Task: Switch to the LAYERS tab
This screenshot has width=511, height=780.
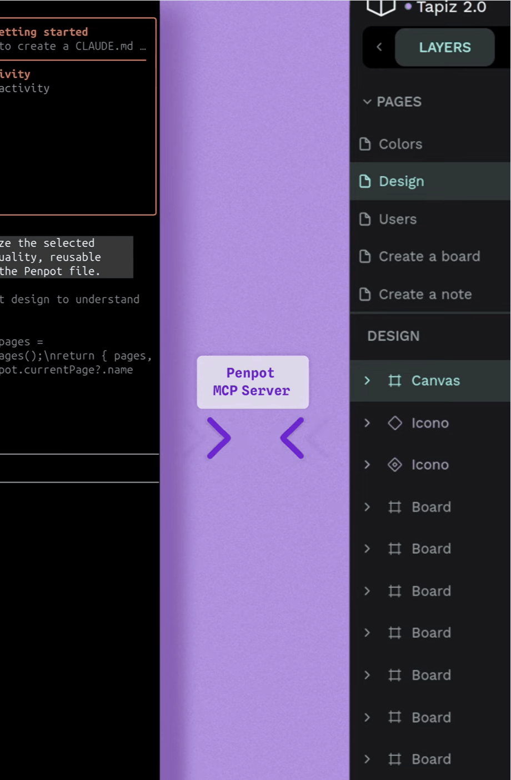Action: point(444,47)
